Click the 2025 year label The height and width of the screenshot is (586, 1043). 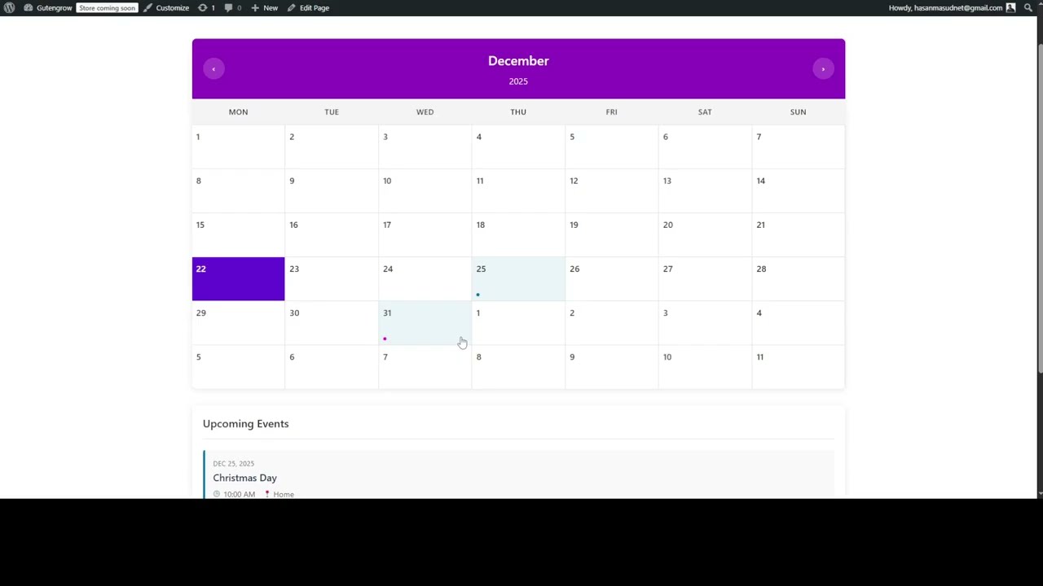pyautogui.click(x=518, y=81)
